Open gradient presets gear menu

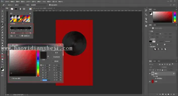click(30, 13)
